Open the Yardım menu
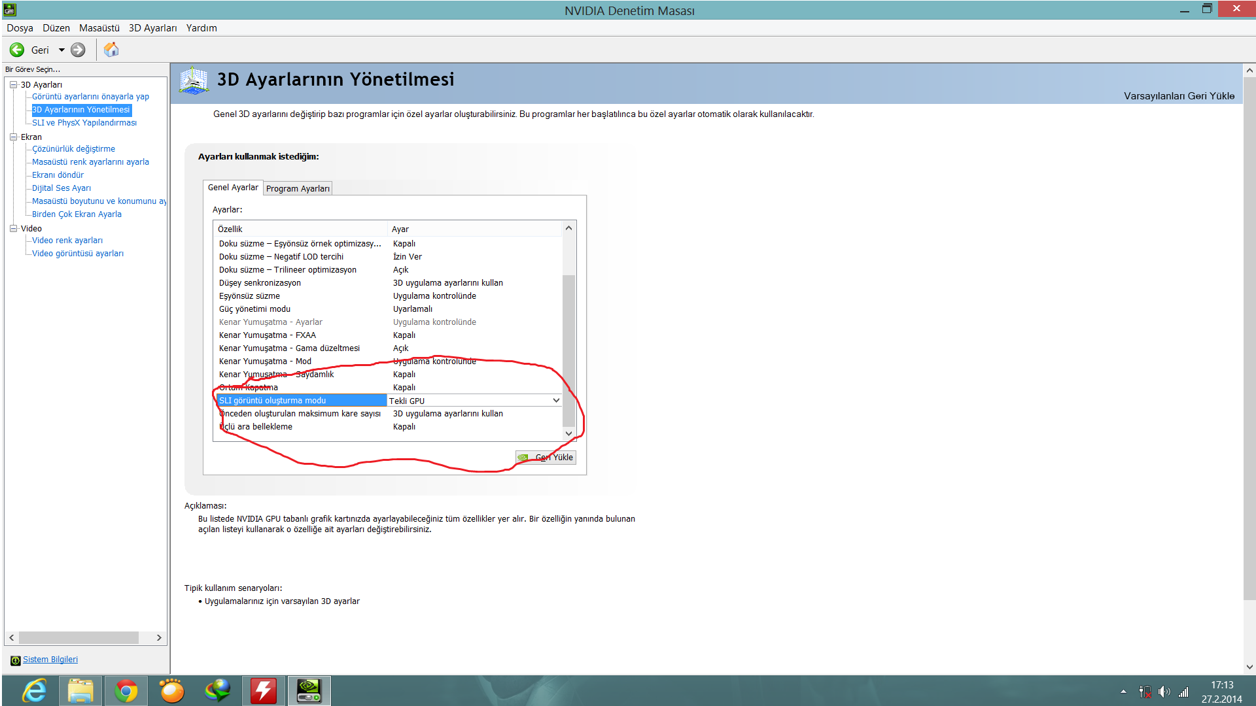 pos(201,28)
